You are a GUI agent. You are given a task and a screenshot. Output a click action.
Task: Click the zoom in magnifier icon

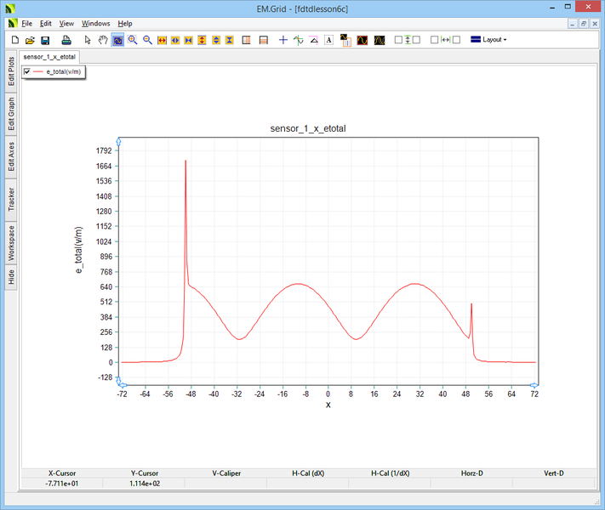pyautogui.click(x=133, y=40)
